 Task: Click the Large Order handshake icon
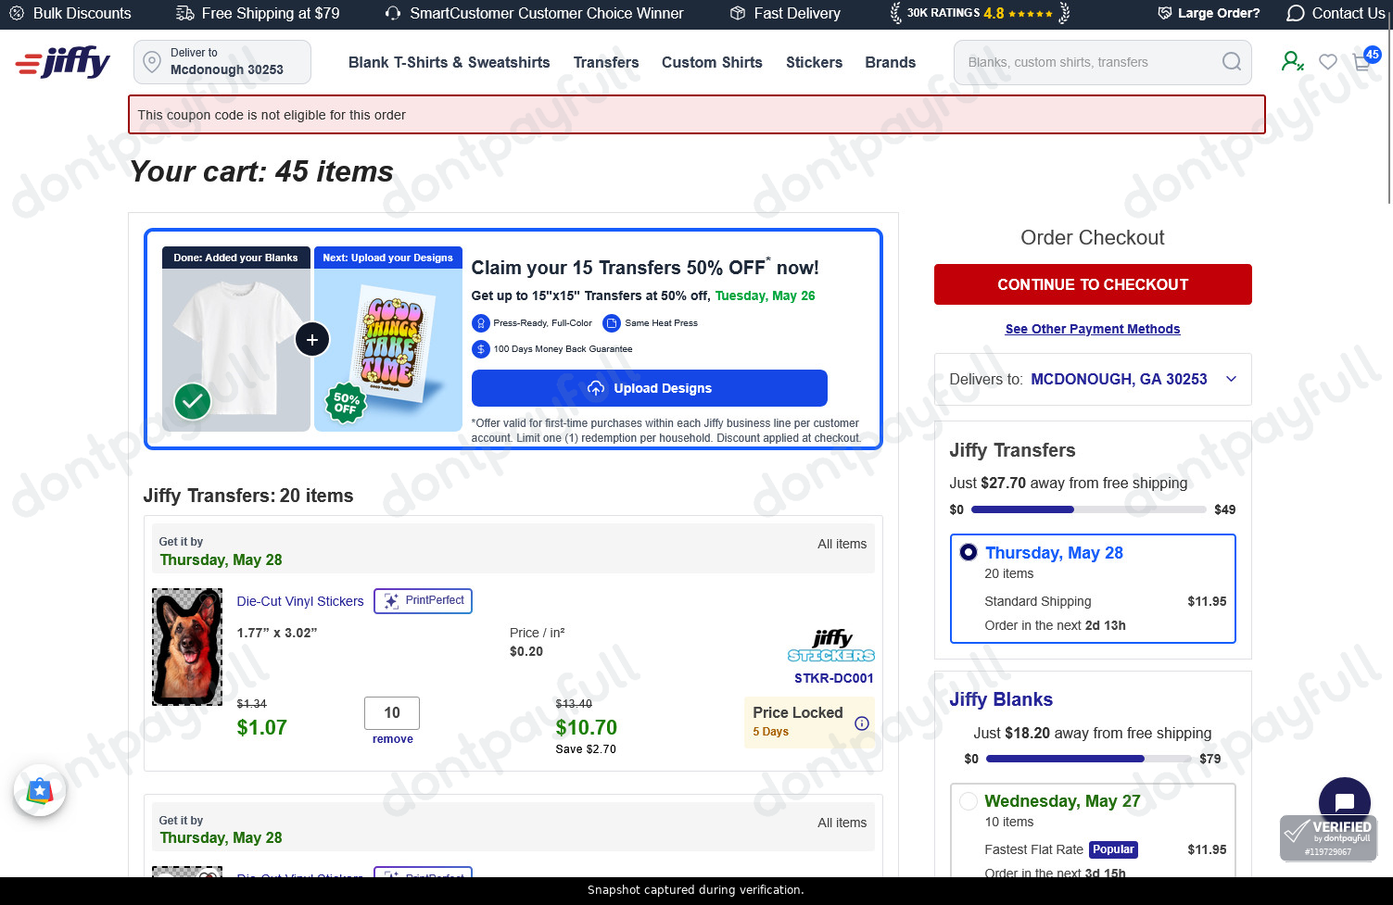click(1165, 13)
